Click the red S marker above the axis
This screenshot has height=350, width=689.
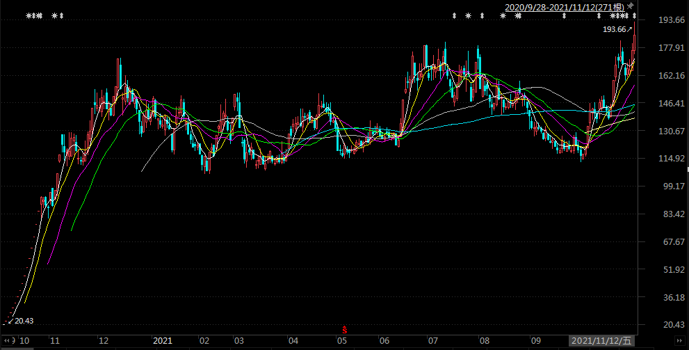343,328
